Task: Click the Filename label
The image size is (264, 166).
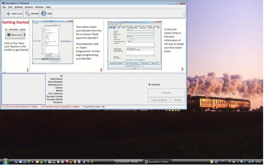Action: tap(57, 102)
